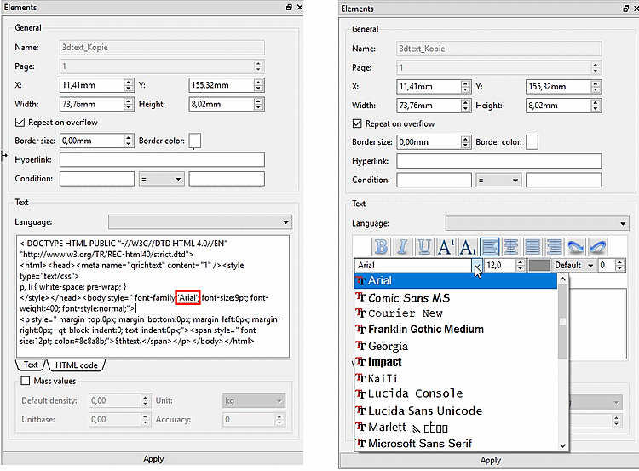Enable the Mass values checkbox
This screenshot has height=471, width=639.
[x=26, y=381]
